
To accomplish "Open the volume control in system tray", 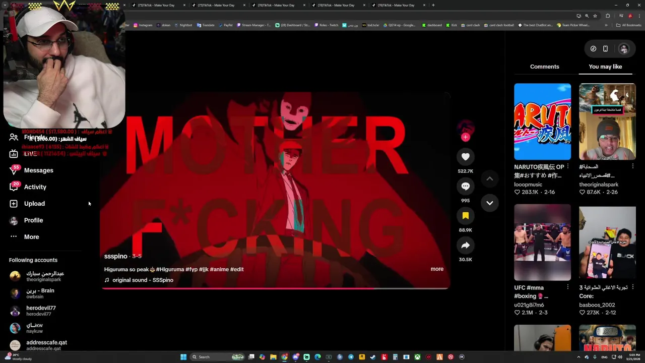I will coord(620,357).
